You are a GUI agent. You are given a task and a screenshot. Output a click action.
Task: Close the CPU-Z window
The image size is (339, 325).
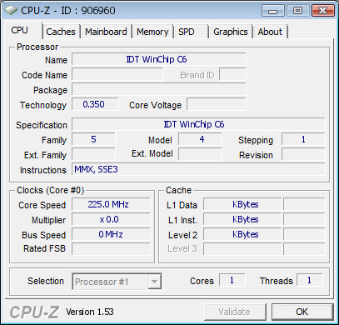point(322,11)
